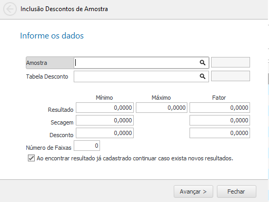Viewport: 269px width, 202px height.
Task: Toggle the continuar caso exista novos resultados checkbox
Action: point(31,158)
